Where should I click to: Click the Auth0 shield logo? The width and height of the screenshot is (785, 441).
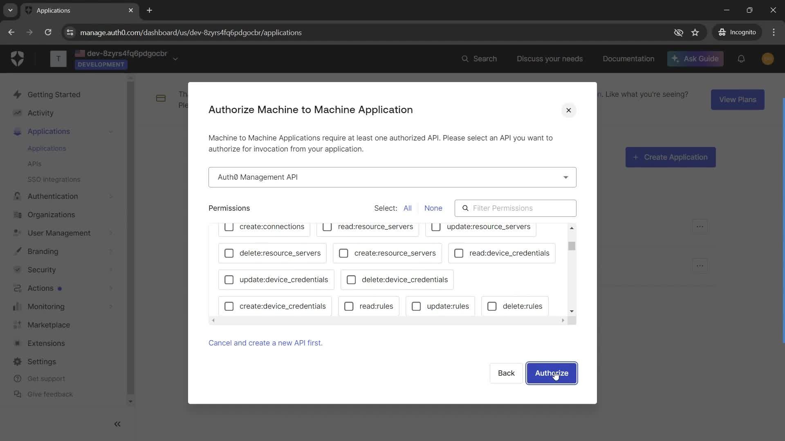(17, 59)
